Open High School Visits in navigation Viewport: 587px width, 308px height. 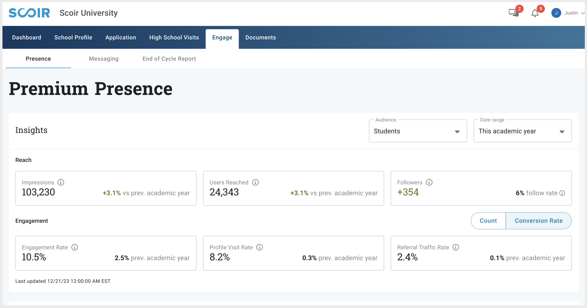[174, 37]
